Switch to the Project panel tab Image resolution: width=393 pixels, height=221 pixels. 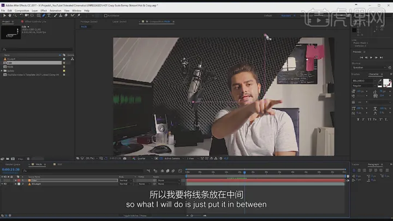tap(6, 21)
